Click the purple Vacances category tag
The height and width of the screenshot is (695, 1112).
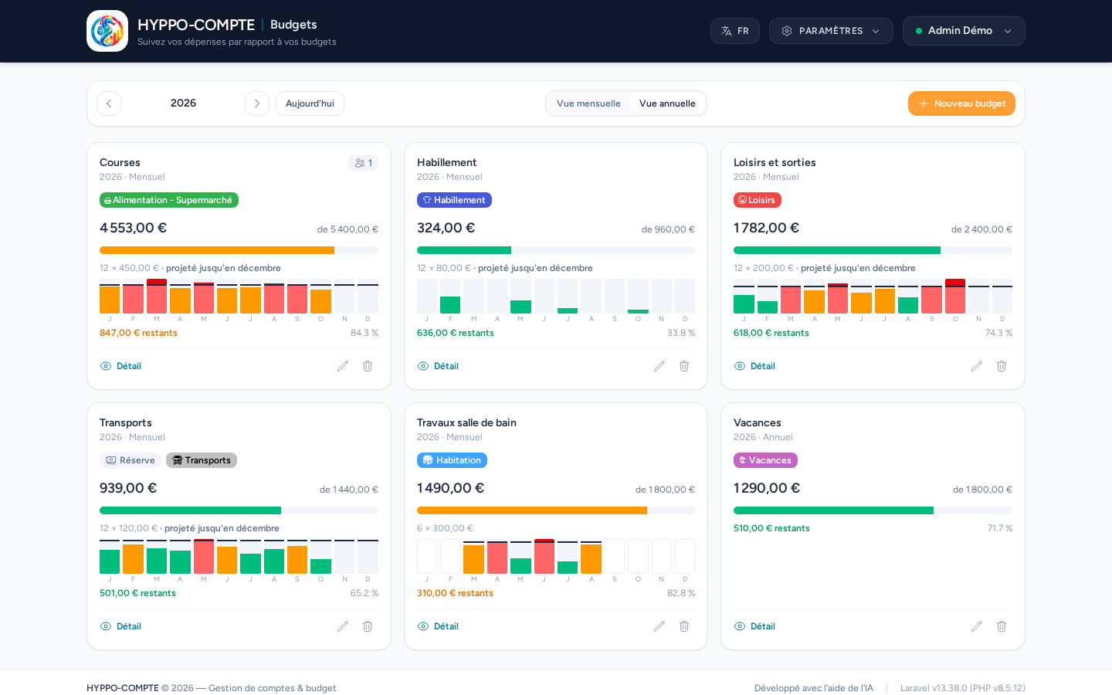point(765,460)
